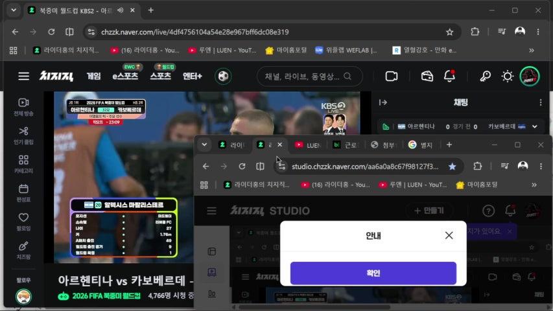The image size is (553, 311).
Task: Switch to the 첨부 tab in front window
Action: point(383,145)
